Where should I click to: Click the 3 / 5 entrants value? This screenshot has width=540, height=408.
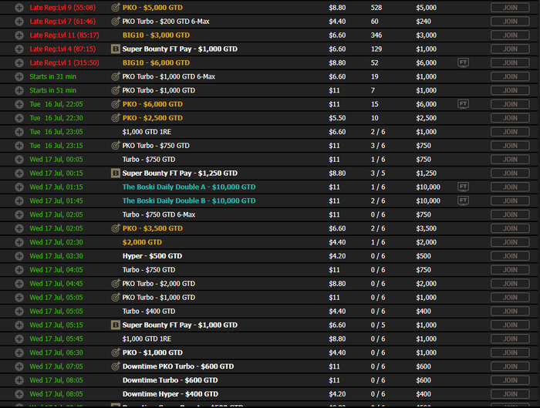coord(378,174)
